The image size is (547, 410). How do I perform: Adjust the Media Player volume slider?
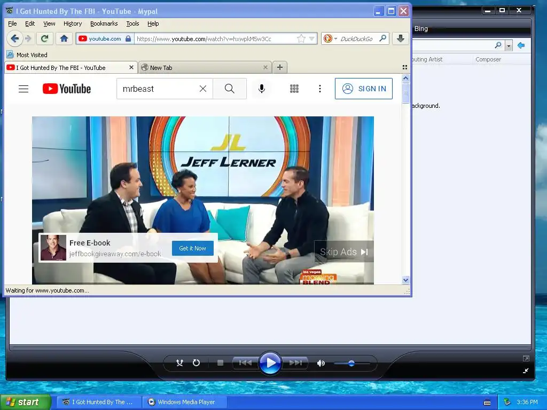coord(351,363)
